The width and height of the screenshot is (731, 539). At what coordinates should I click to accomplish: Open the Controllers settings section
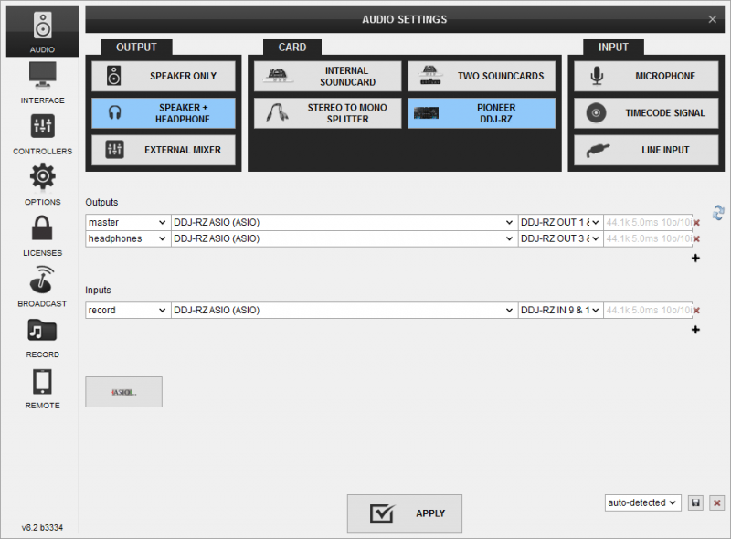[42, 134]
